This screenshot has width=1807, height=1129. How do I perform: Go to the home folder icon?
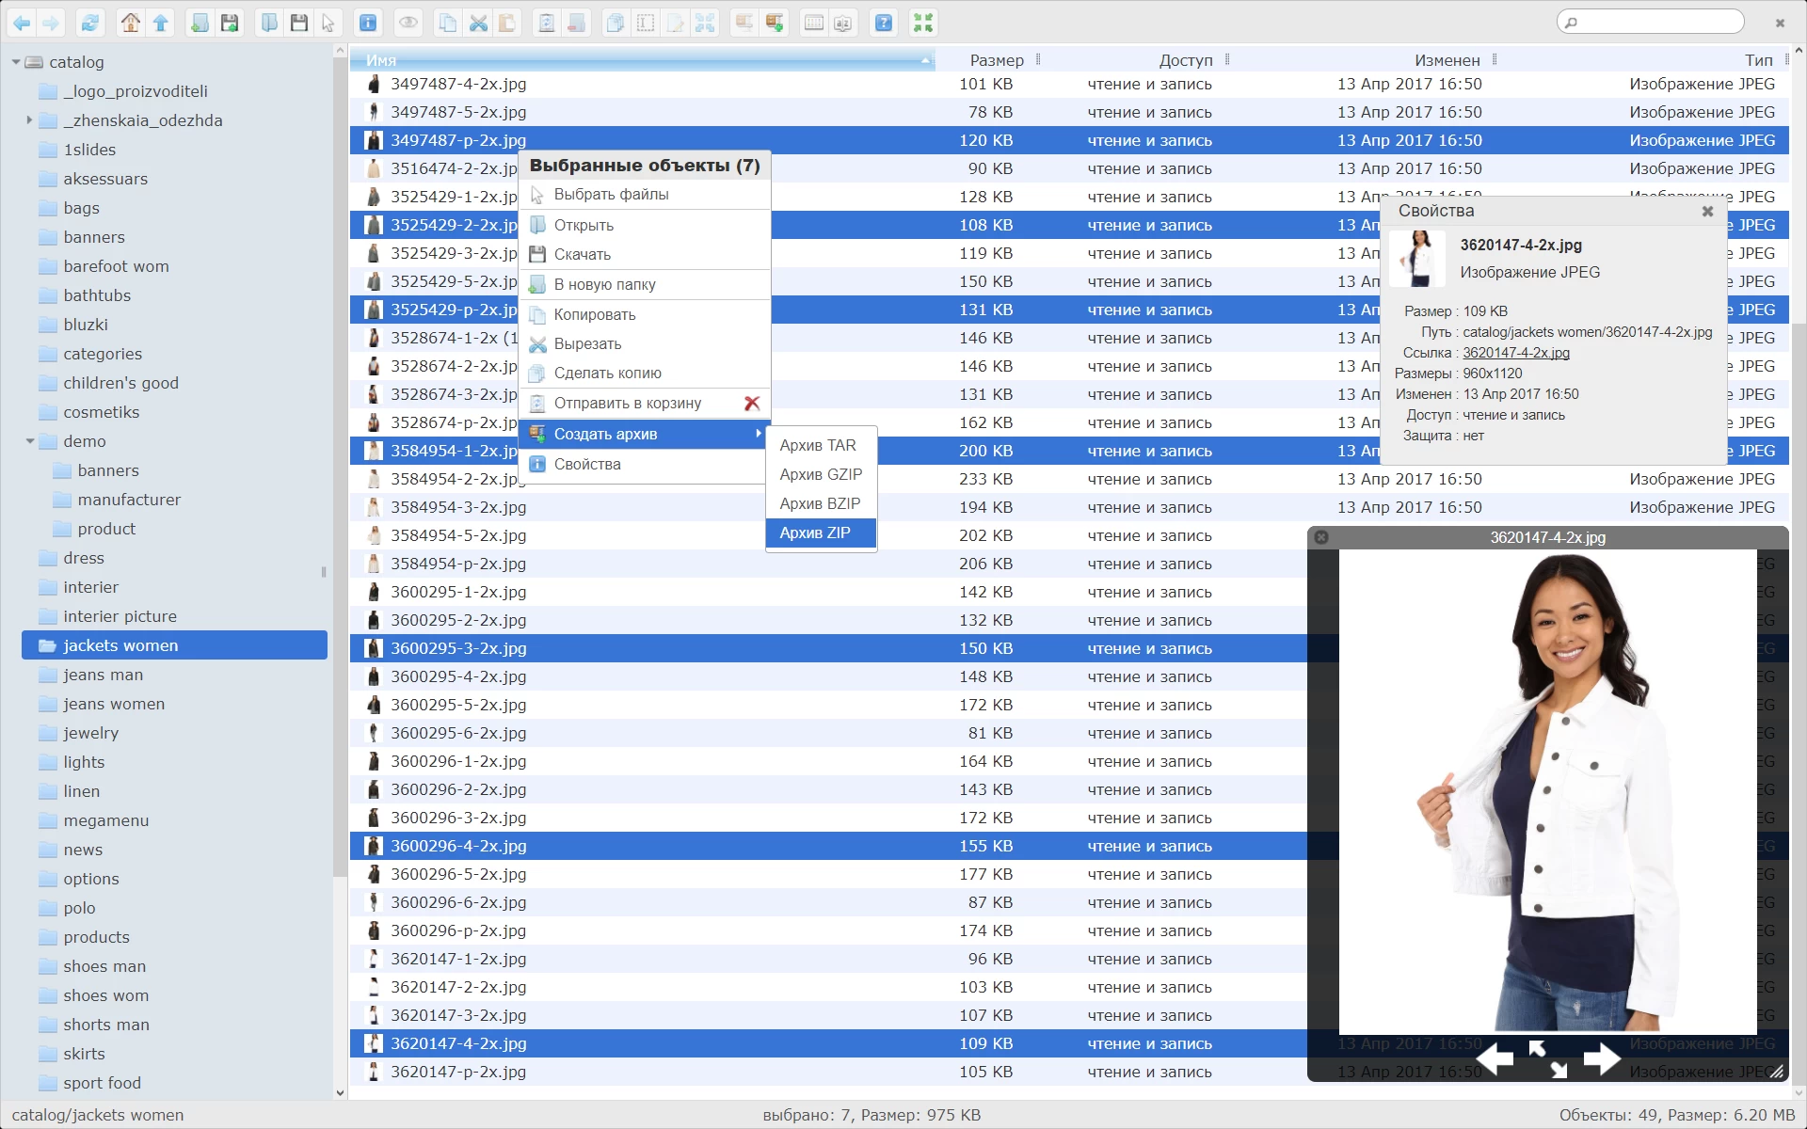(131, 23)
